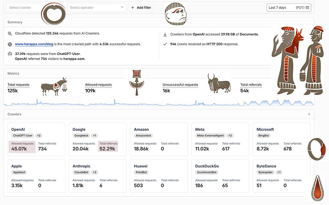Click Meta's 11.02k allowed requests value
The height and width of the screenshot is (205, 329).
click(x=202, y=149)
